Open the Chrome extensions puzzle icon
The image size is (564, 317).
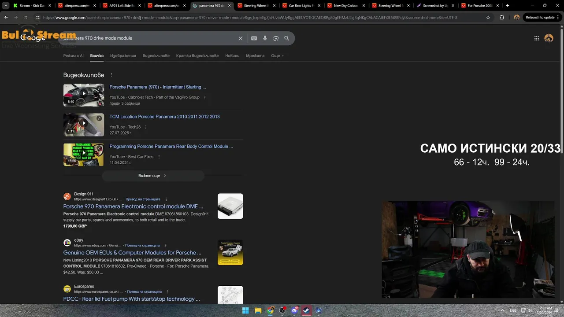(x=502, y=18)
